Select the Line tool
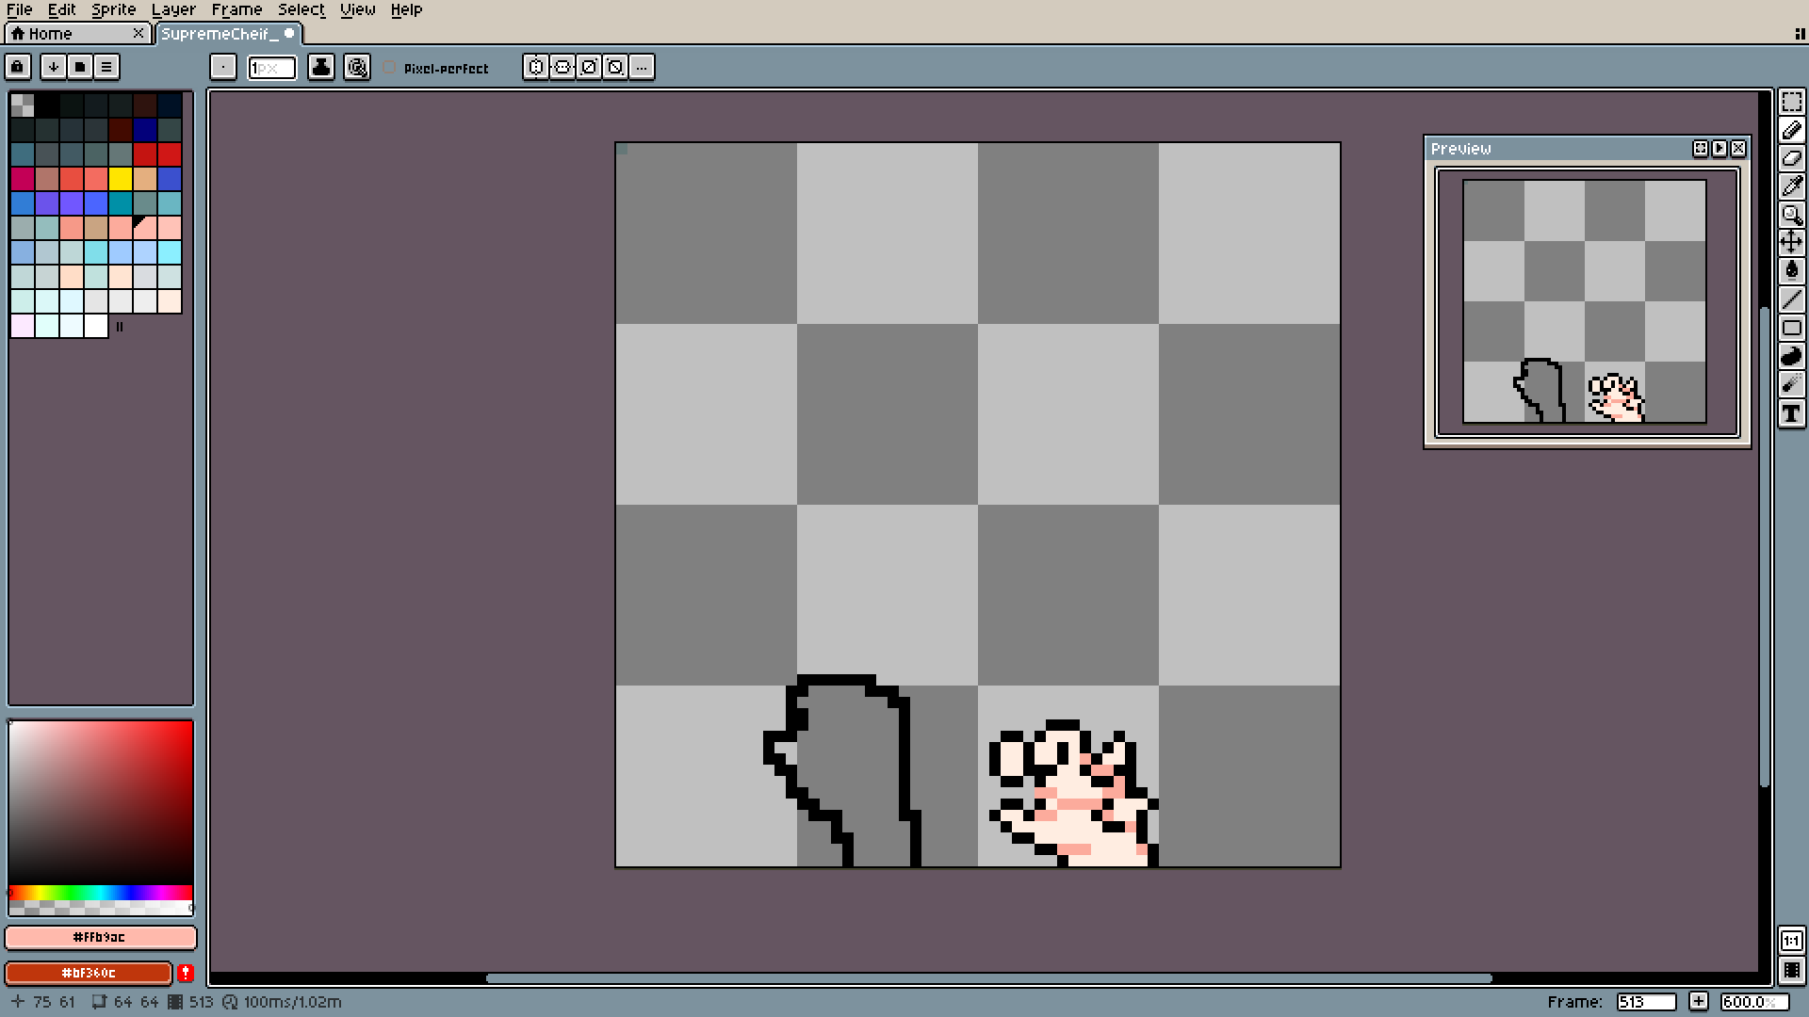 pyautogui.click(x=1791, y=299)
